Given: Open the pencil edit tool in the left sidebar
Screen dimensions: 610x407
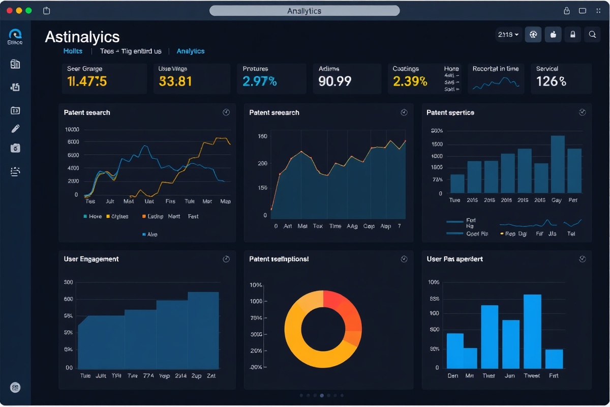Looking at the screenshot, I should pyautogui.click(x=15, y=128).
